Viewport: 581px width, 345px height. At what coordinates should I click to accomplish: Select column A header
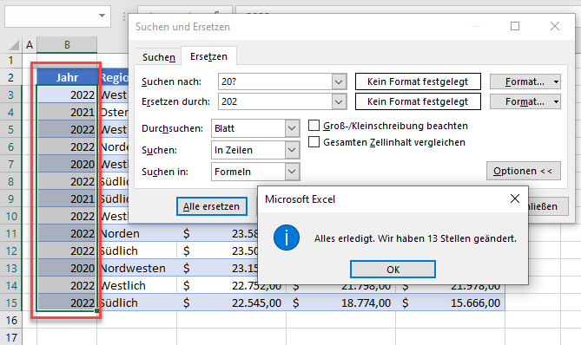[x=30, y=45]
